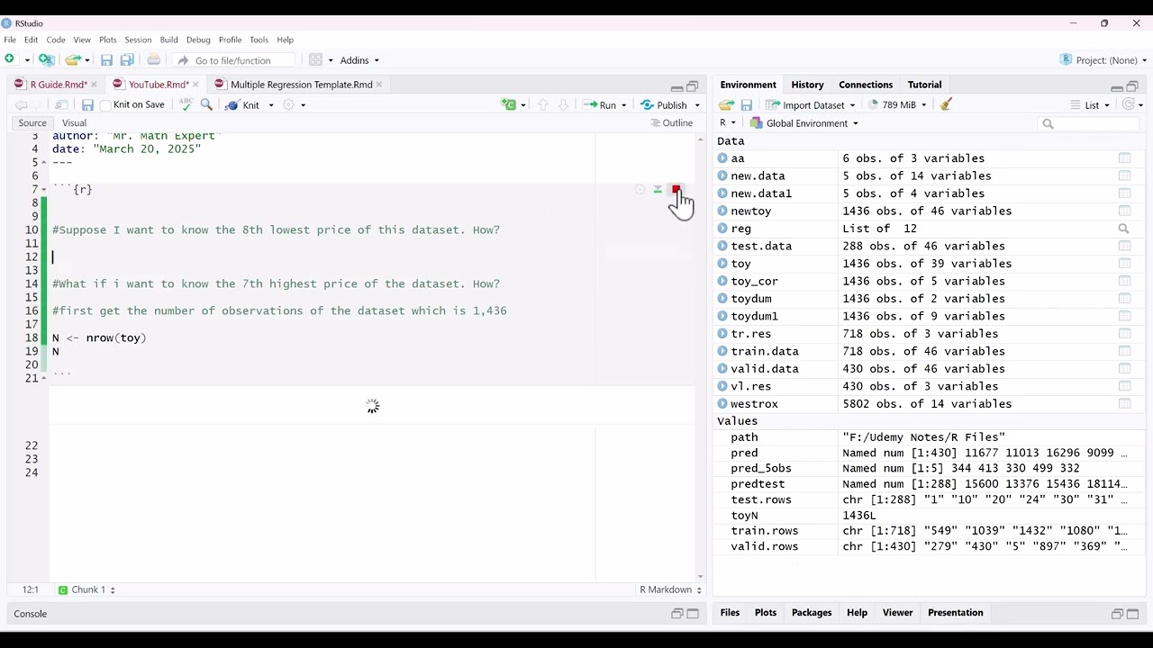
Task: Clear environment with the broom icon
Action: pyautogui.click(x=946, y=104)
